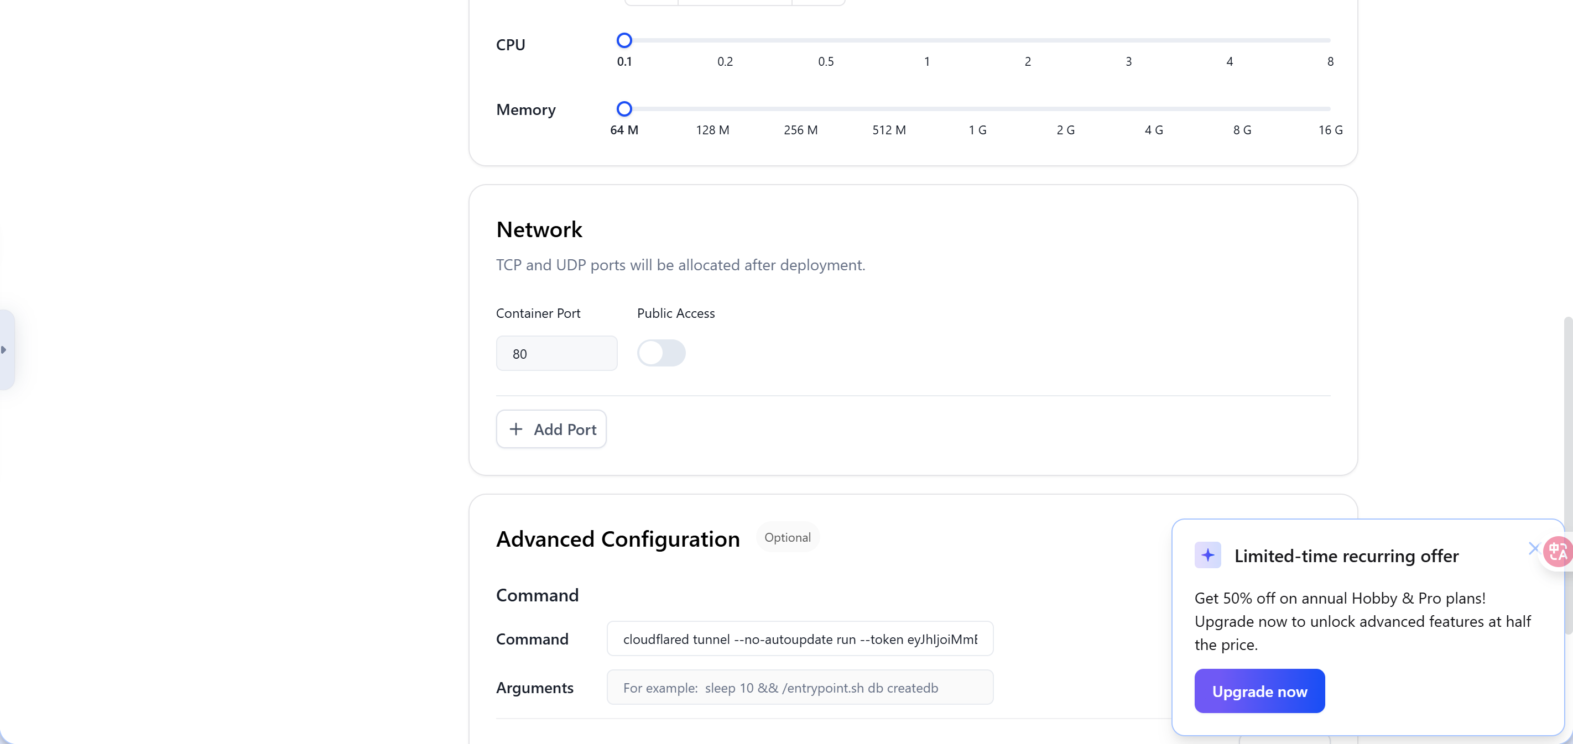Viewport: 1573px width, 744px height.
Task: Click the Public Access label
Action: pyautogui.click(x=676, y=313)
